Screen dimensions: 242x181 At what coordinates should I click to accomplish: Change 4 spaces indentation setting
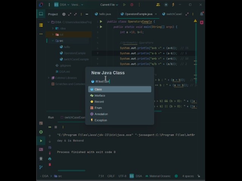pos(188,176)
